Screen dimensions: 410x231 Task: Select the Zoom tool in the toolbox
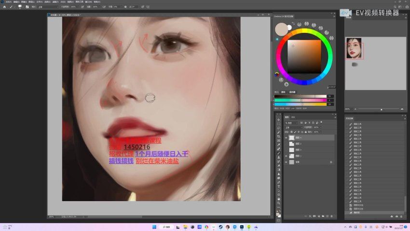click(278, 203)
